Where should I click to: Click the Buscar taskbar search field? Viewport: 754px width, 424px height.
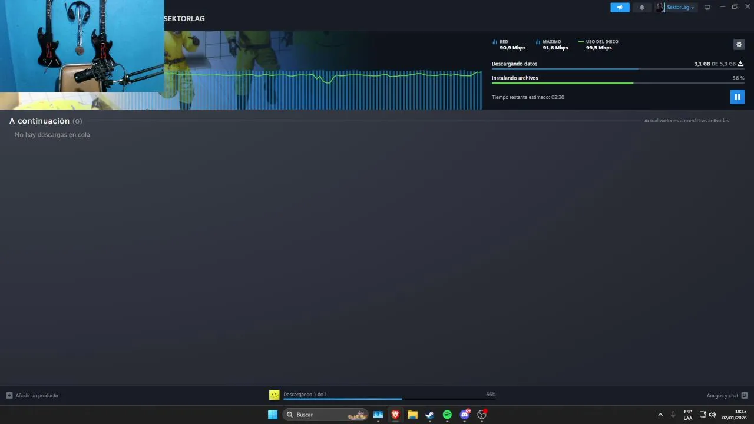(x=326, y=415)
